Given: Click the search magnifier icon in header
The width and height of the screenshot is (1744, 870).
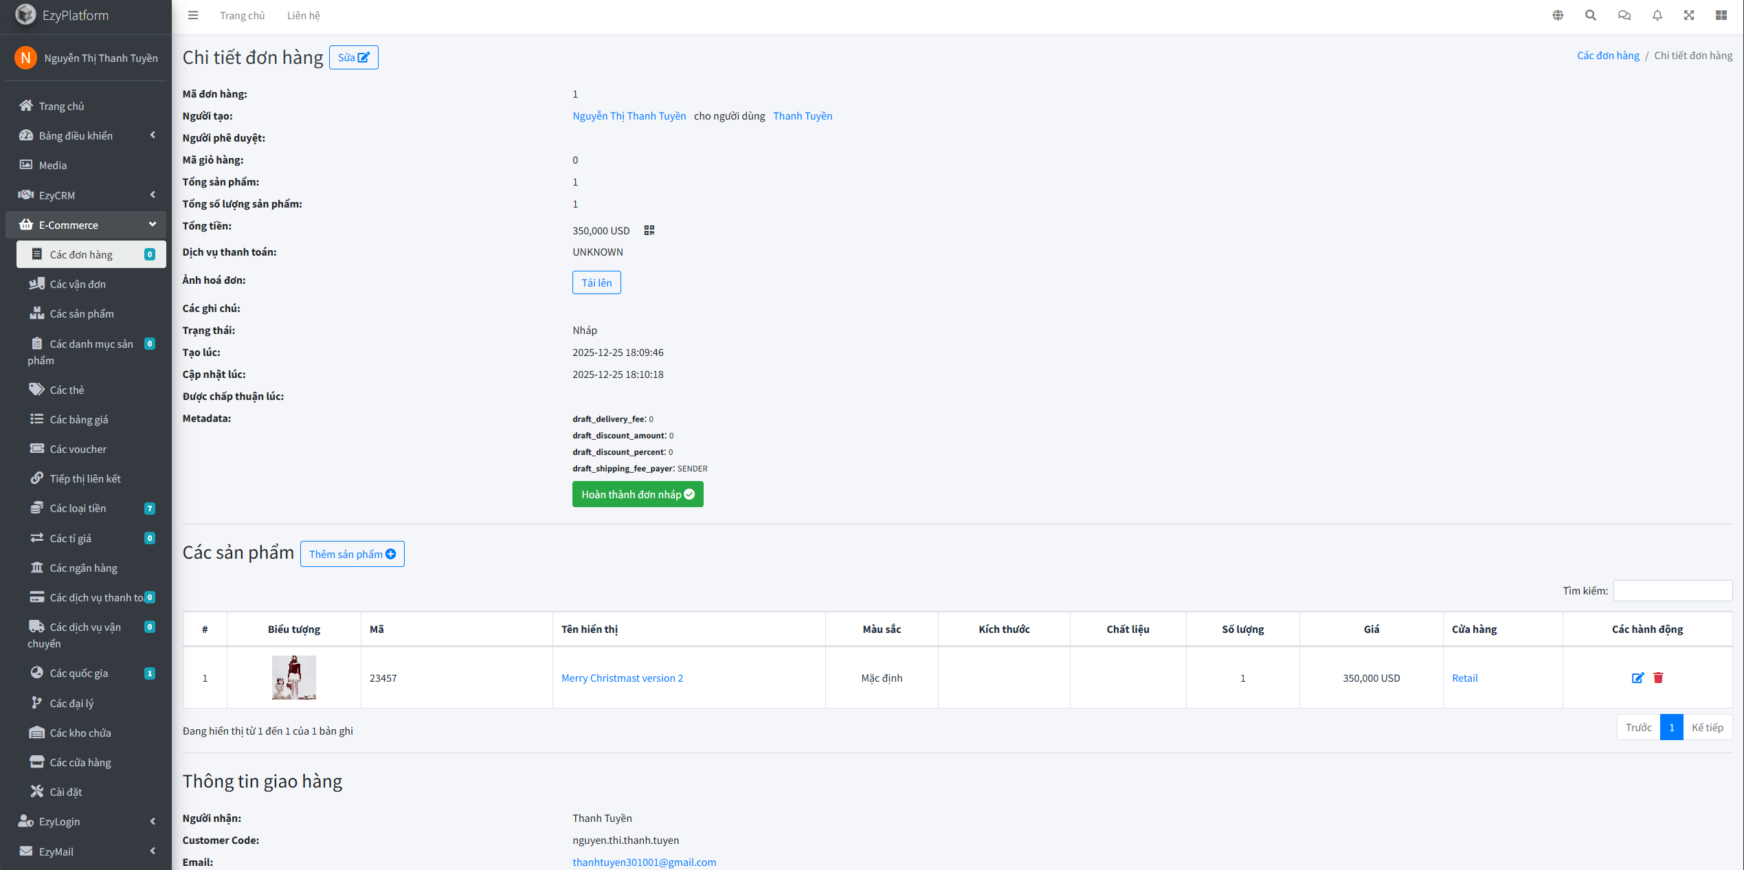Looking at the screenshot, I should [x=1590, y=15].
